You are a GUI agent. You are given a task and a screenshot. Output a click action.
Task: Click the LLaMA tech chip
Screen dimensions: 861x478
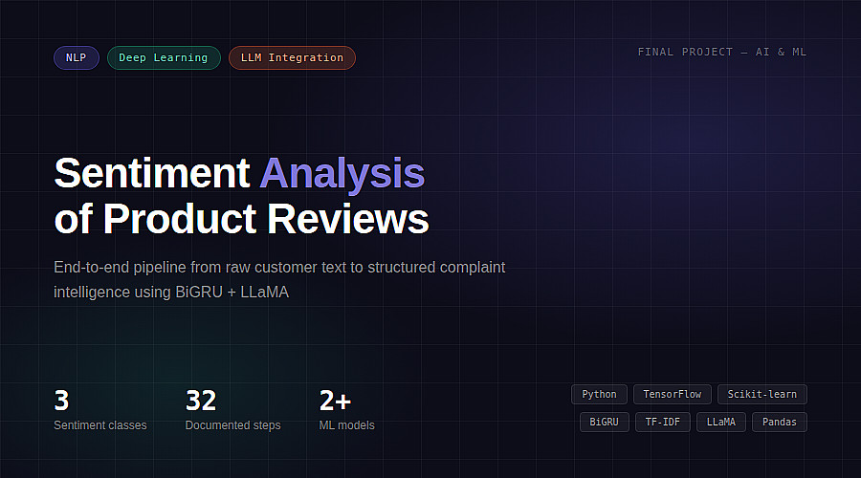[x=721, y=422]
